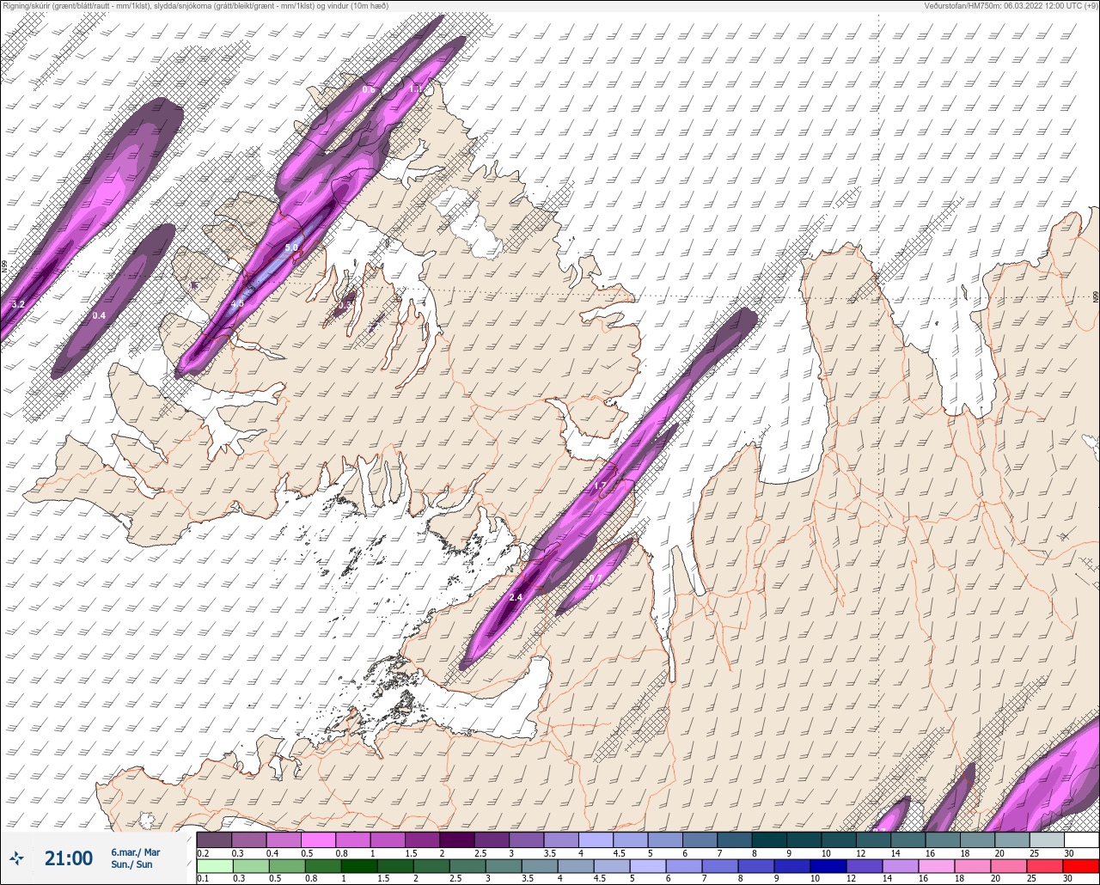The width and height of the screenshot is (1100, 885).
Task: Click the 21:00 forecast time label
Action: (69, 858)
